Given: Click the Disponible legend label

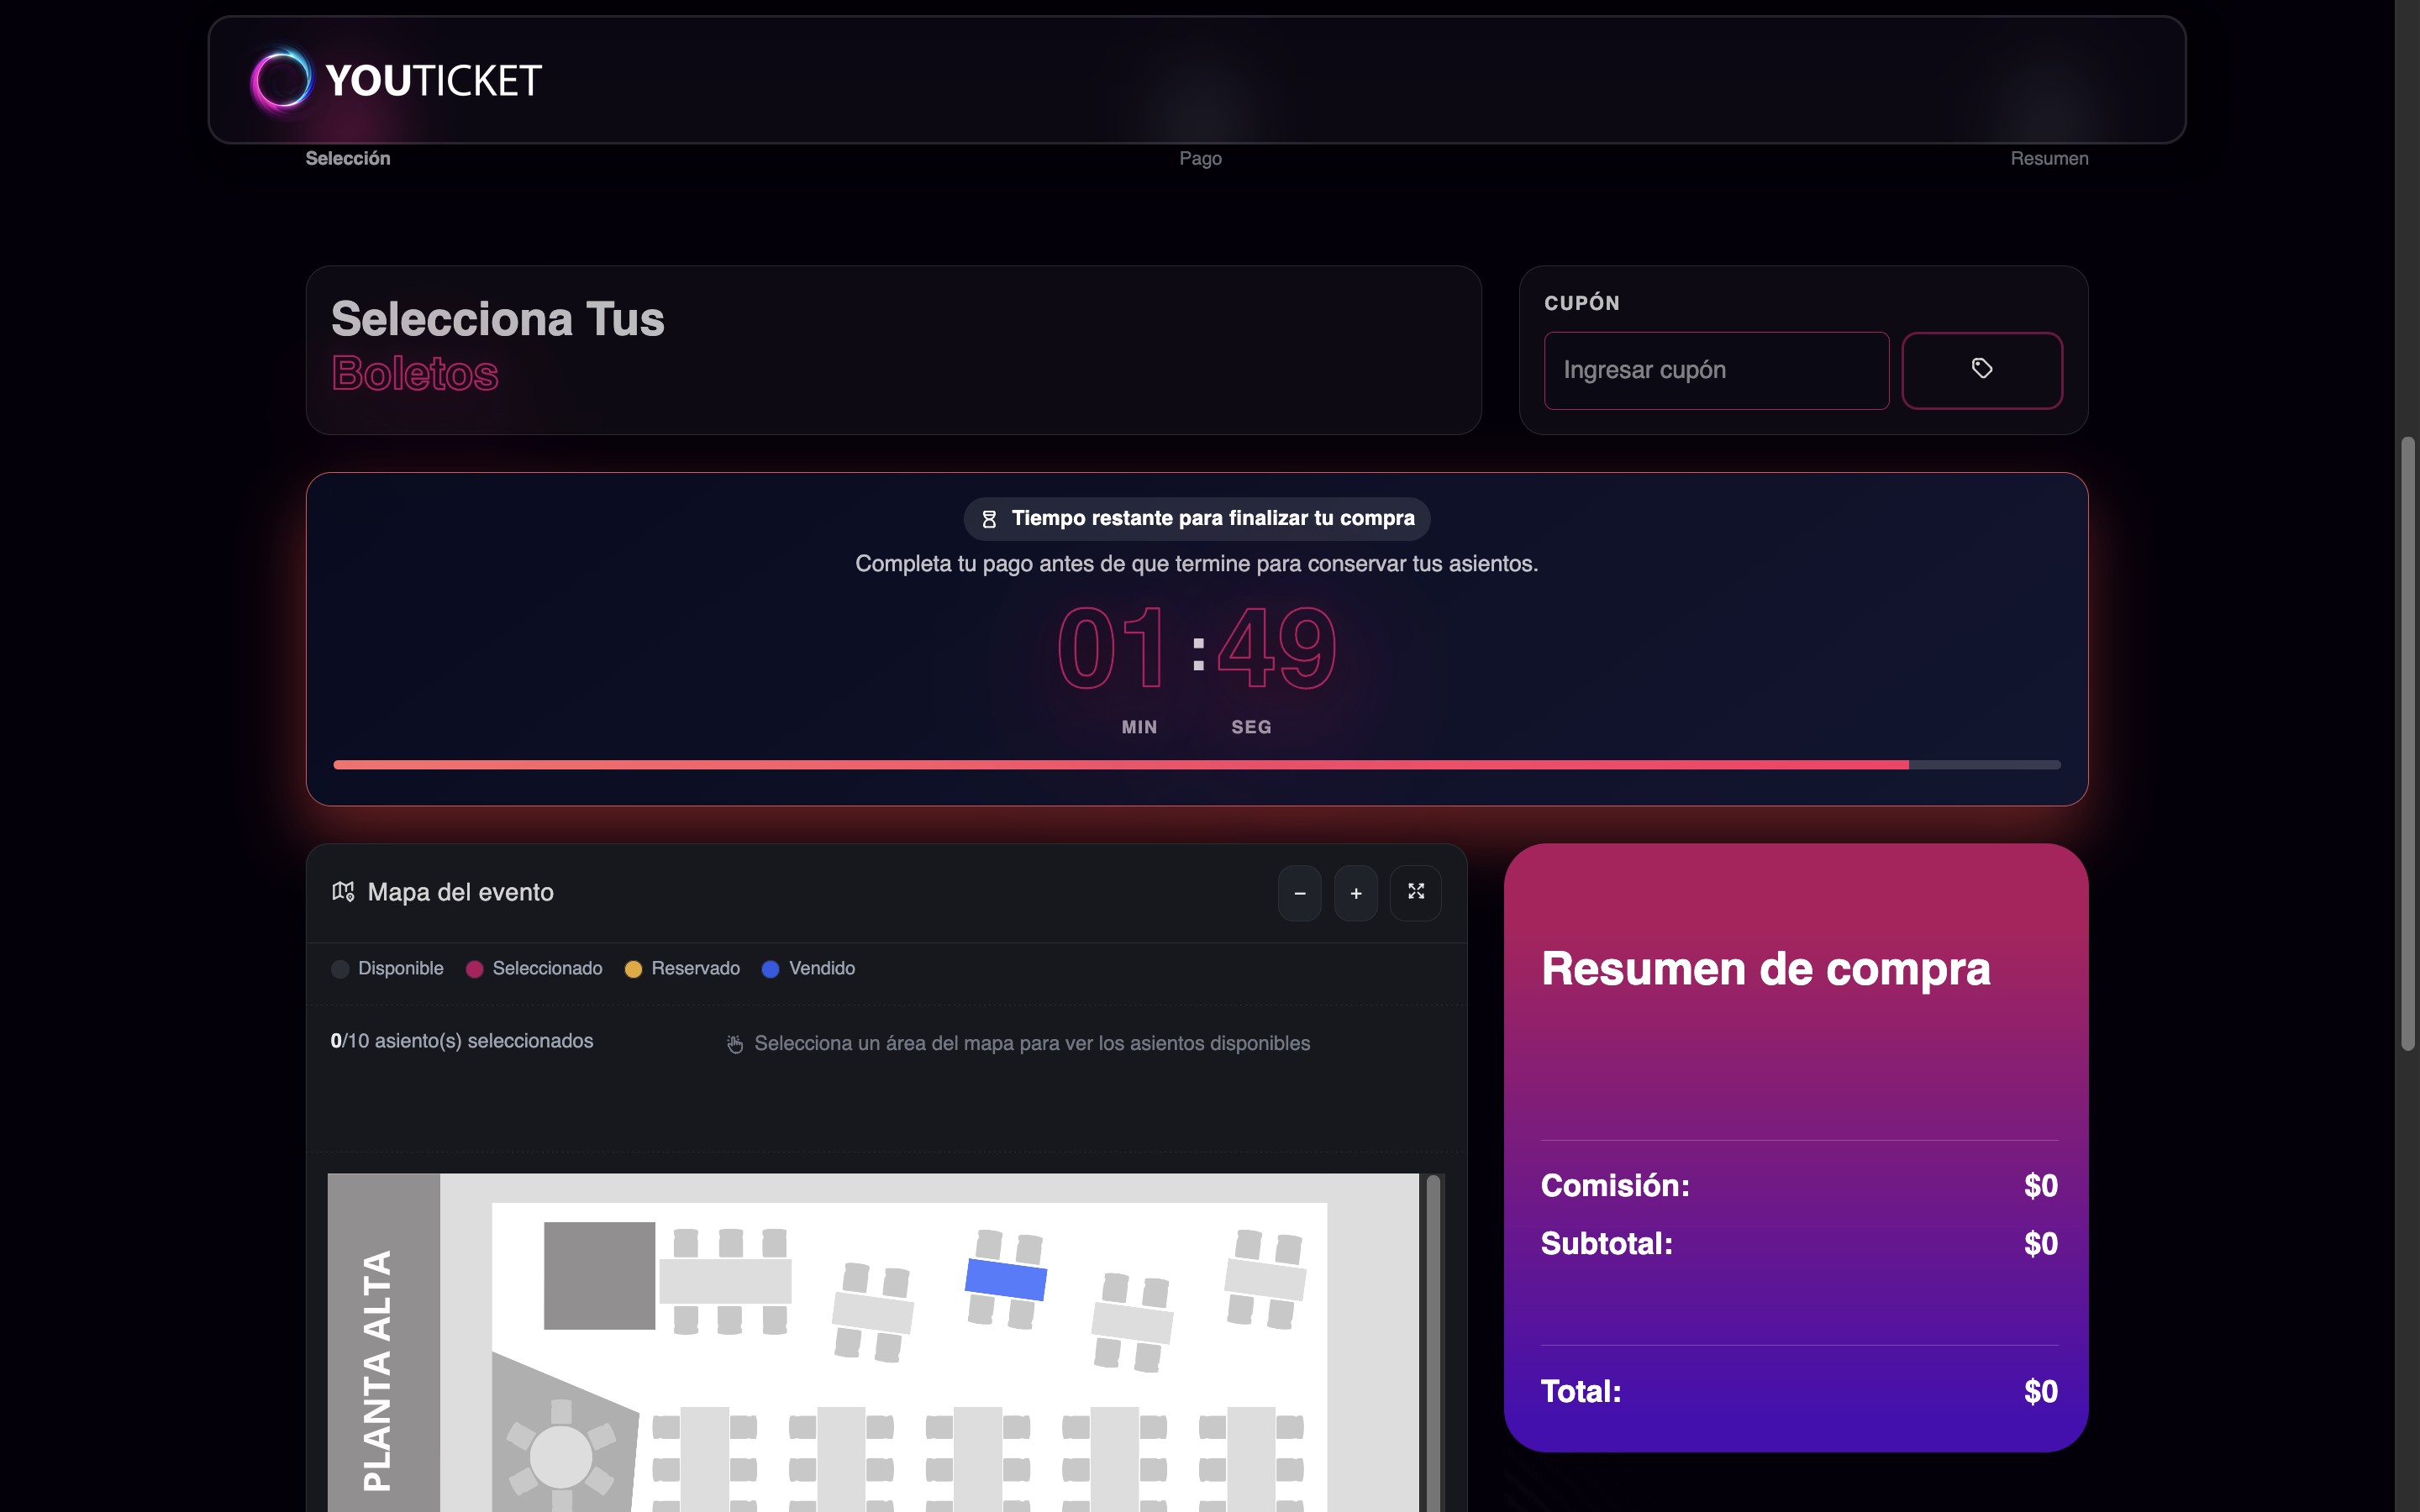Looking at the screenshot, I should click(401, 969).
